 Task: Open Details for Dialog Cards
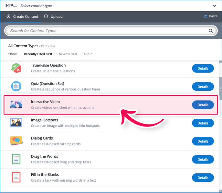pyautogui.click(x=203, y=141)
